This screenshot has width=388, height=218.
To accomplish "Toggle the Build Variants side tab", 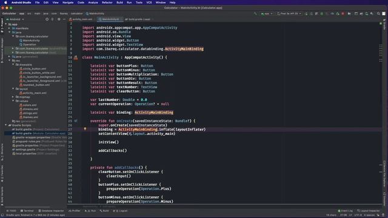I will (2, 196).
